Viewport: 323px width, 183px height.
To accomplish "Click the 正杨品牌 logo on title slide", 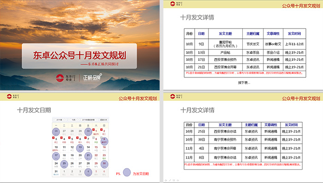I will click(x=92, y=77).
